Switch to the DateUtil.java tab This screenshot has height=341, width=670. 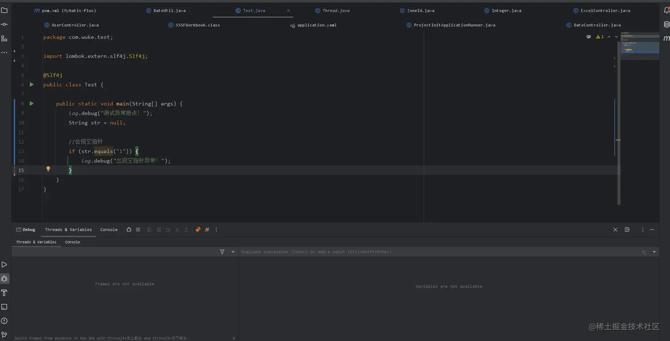(166, 11)
